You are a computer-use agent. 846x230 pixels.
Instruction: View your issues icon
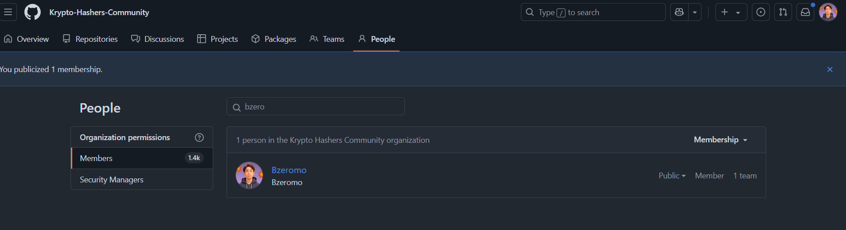click(761, 12)
